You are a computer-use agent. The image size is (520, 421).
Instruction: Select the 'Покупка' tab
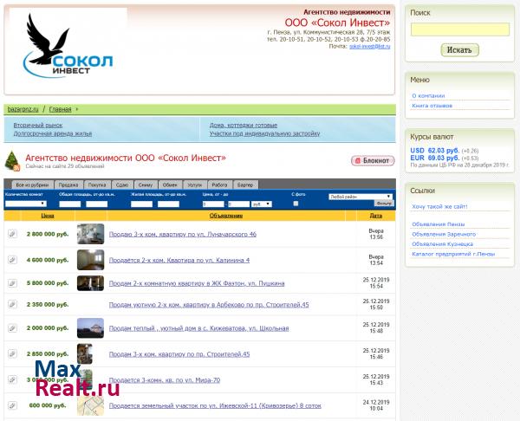97,185
